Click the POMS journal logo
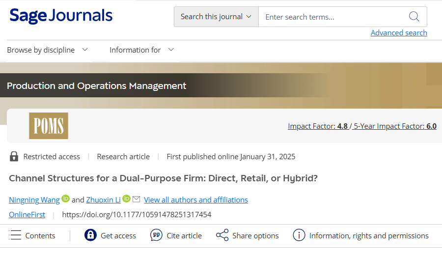Image resolution: width=442 pixels, height=258 pixels. (x=49, y=126)
